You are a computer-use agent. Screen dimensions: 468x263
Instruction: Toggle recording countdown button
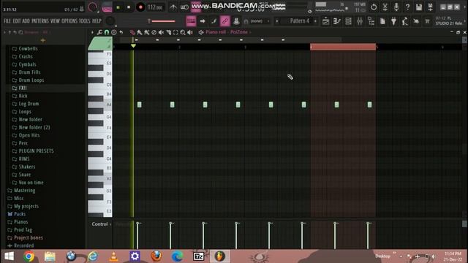point(196,7)
